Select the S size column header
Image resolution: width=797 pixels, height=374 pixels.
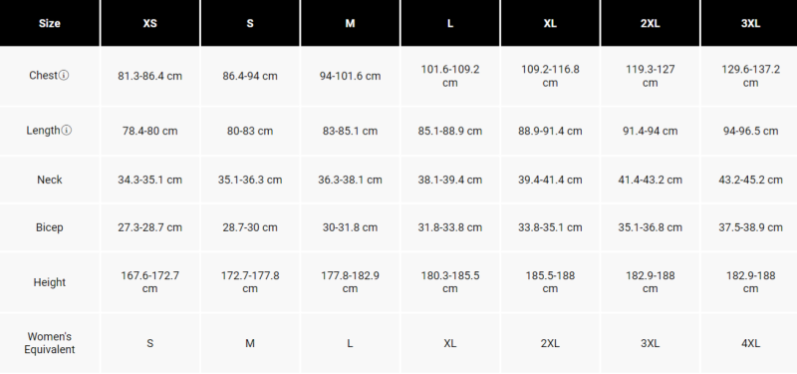click(x=250, y=23)
